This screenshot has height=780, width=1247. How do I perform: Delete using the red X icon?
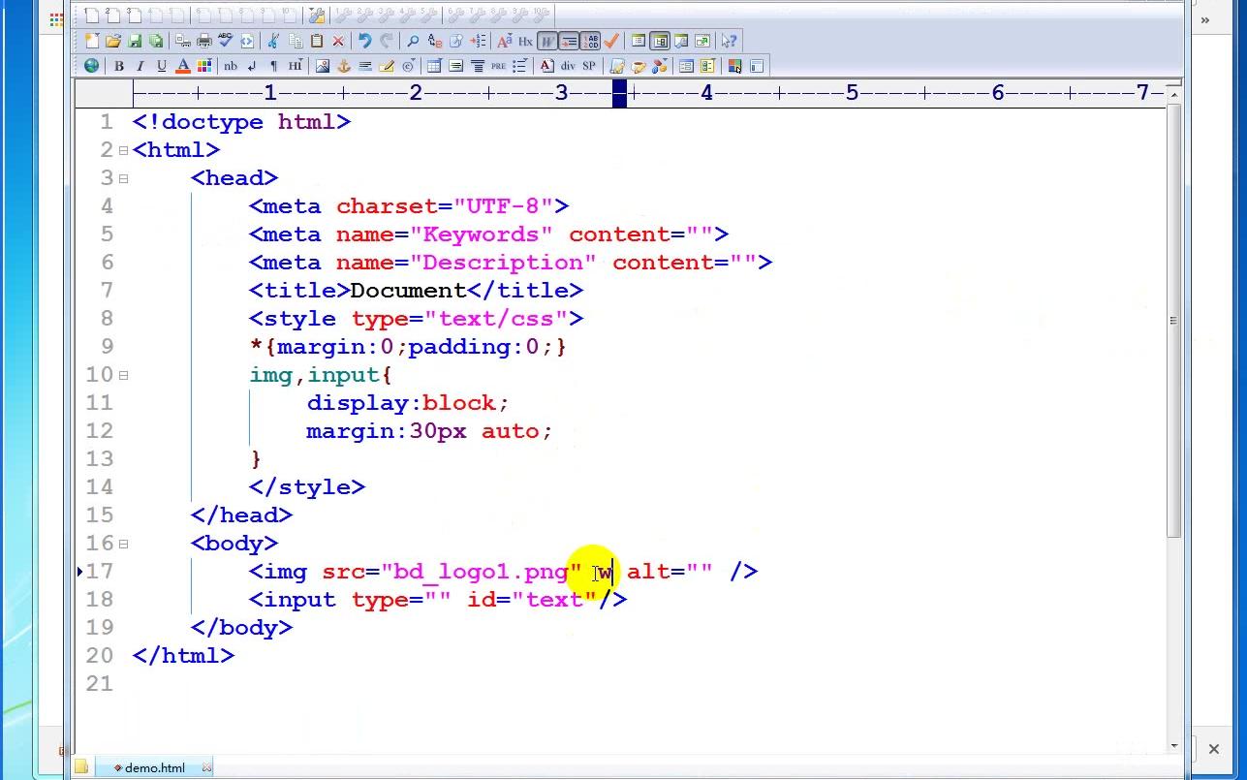tap(338, 41)
